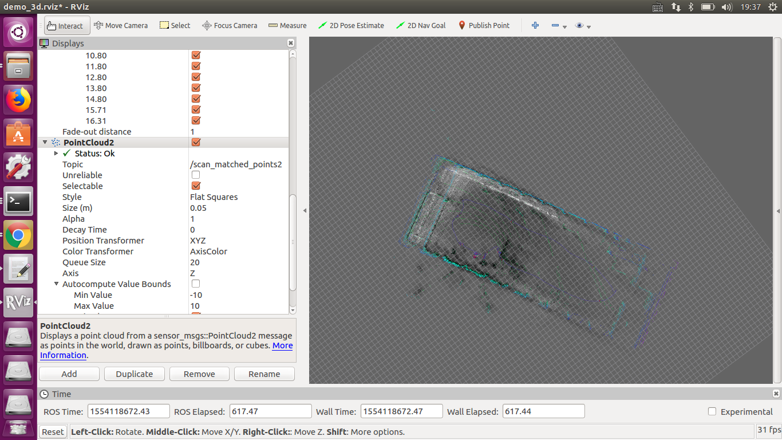Viewport: 782px width, 440px height.
Task: Expand the Status: Ok entry
Action: pyautogui.click(x=56, y=153)
